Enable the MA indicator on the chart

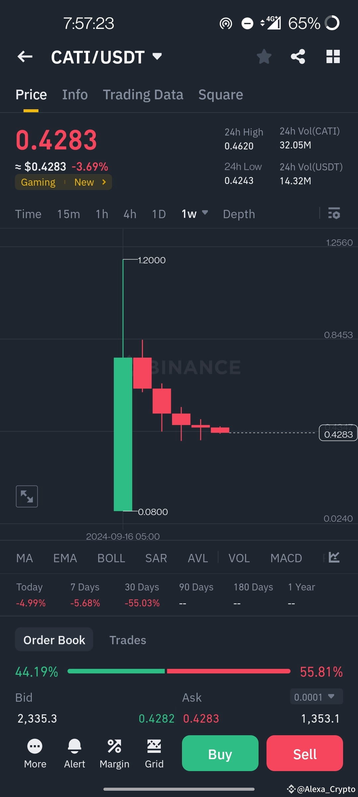click(25, 558)
